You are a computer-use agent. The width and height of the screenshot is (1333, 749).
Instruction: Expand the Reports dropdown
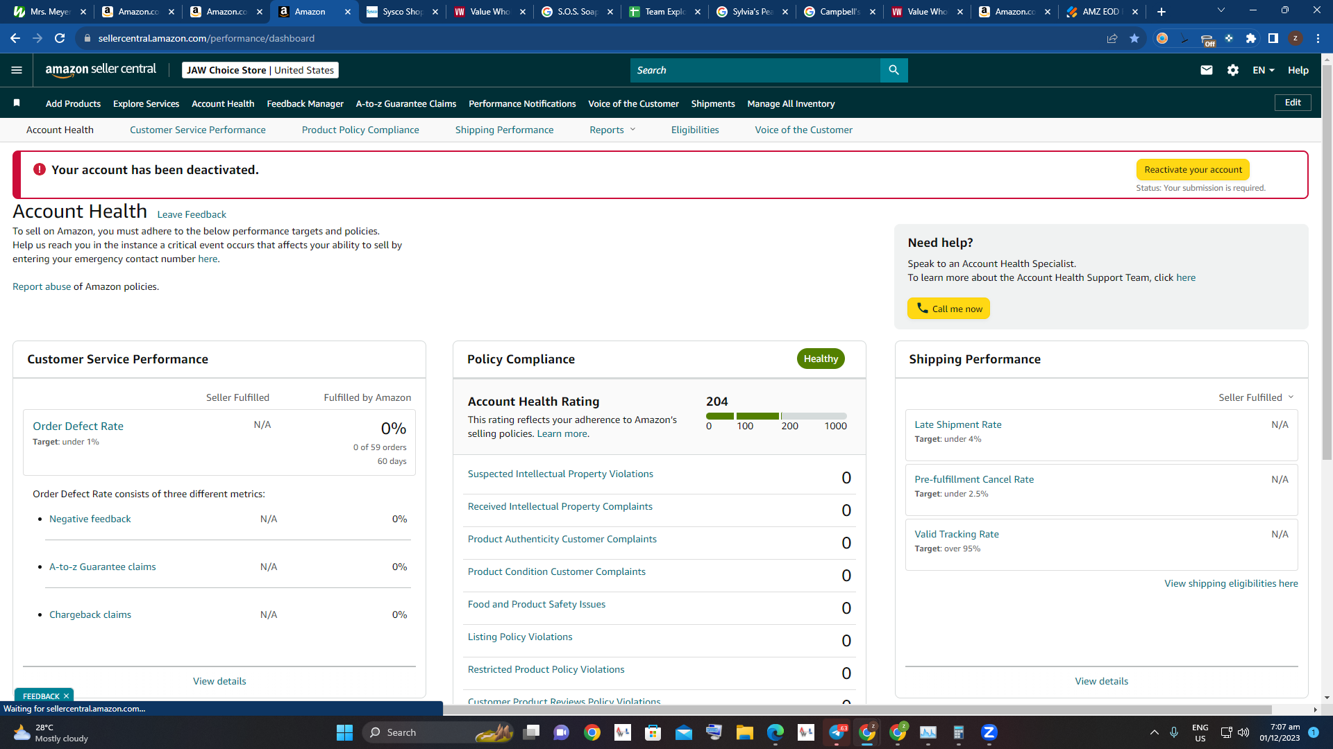(612, 130)
